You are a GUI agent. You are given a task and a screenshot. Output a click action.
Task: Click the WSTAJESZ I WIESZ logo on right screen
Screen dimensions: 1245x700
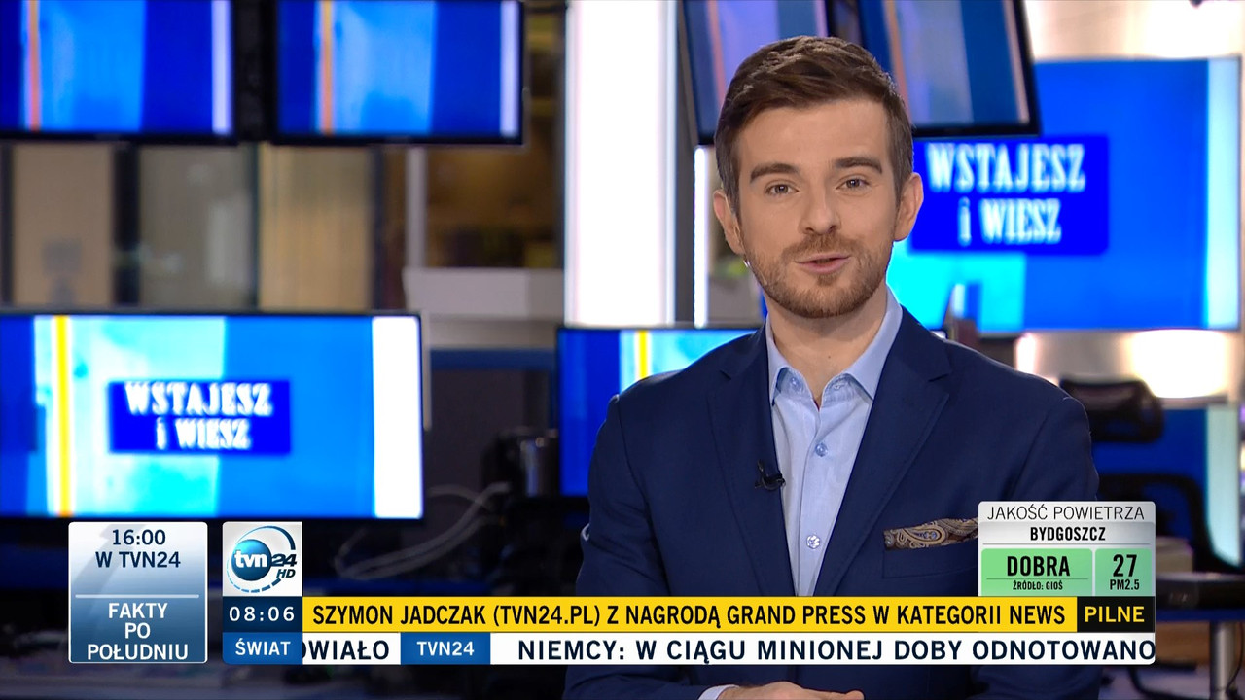(x=1009, y=194)
